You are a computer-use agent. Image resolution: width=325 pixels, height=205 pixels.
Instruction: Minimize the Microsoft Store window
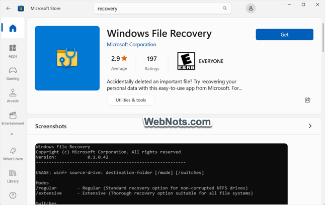click(289, 5)
